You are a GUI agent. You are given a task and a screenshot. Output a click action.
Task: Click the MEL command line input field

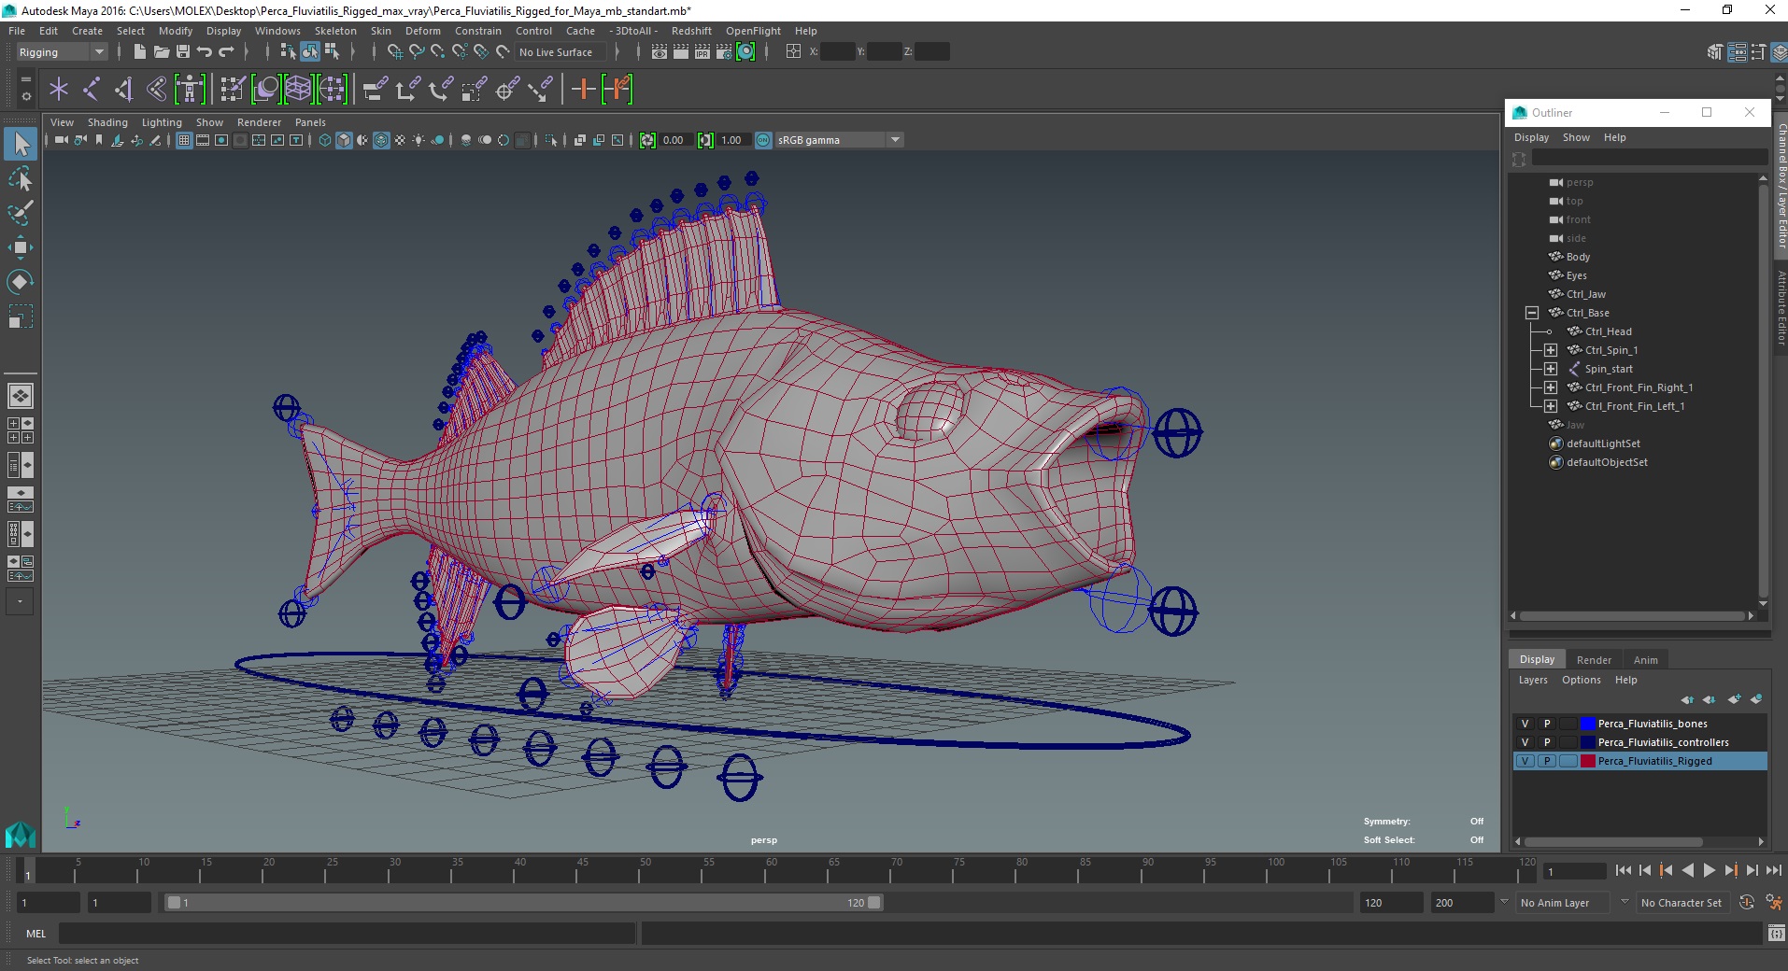point(348,933)
